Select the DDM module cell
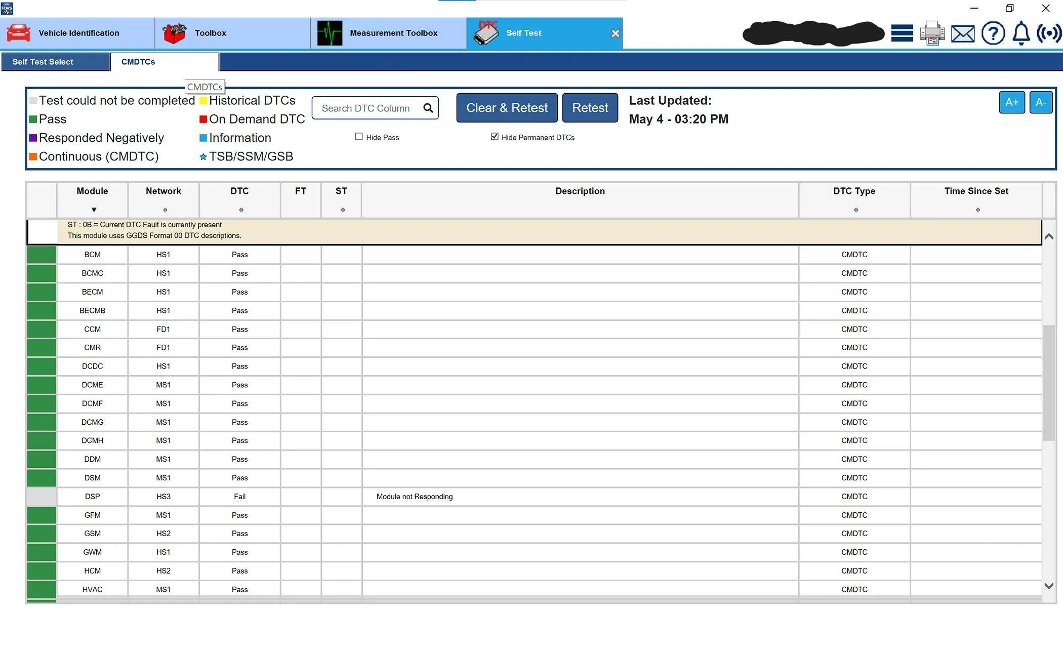Viewport: 1063px width, 652px height. [92, 459]
